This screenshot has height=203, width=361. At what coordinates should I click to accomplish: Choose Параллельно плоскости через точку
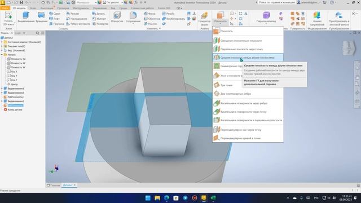(248, 49)
